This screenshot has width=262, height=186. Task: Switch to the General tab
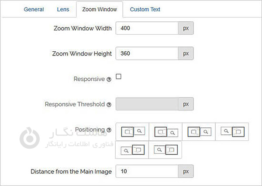[x=34, y=9]
